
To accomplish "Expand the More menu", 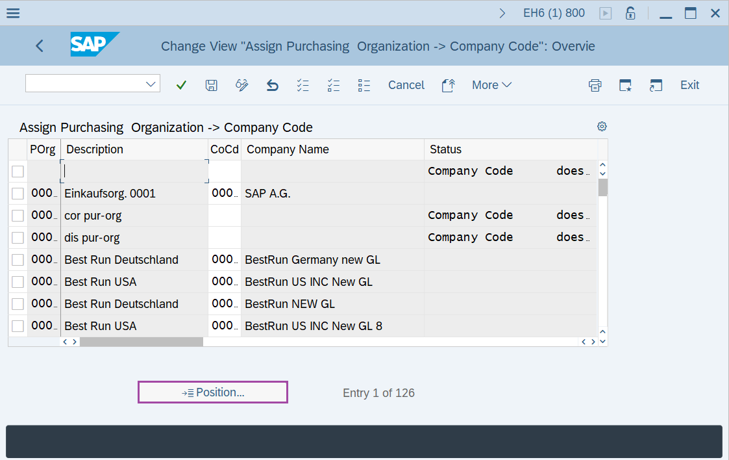I will point(491,84).
